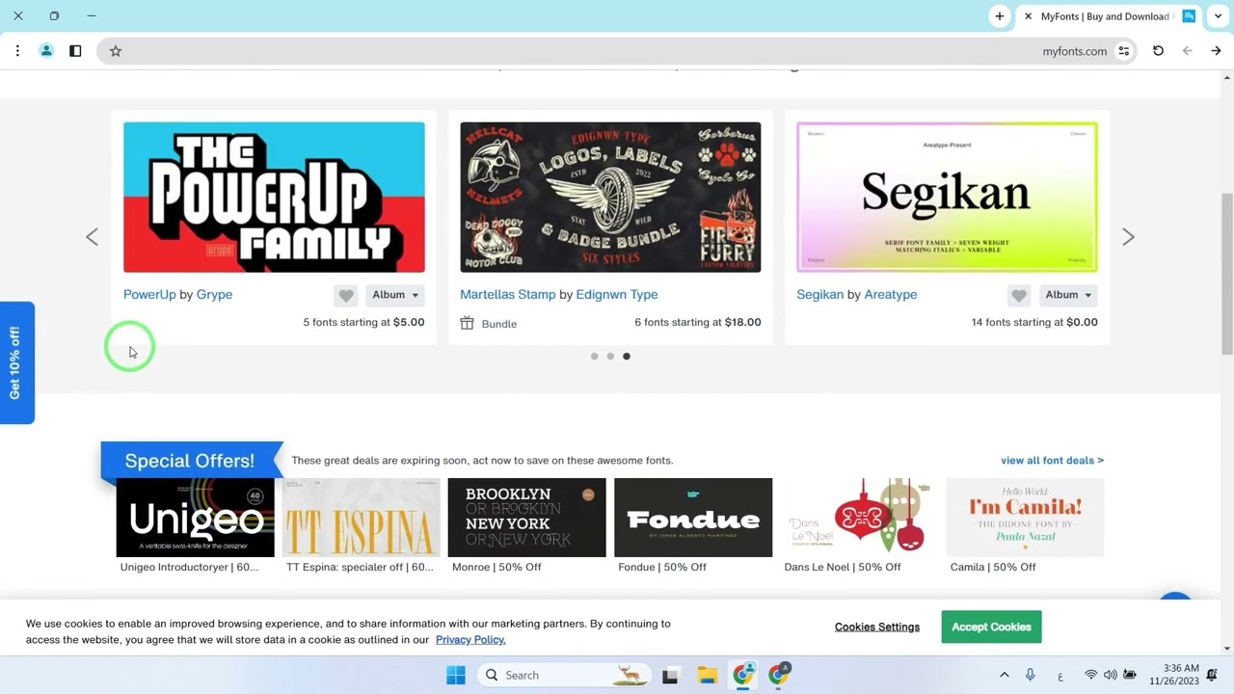Toggle the browser side panel icon
This screenshot has width=1234, height=694.
pos(75,51)
